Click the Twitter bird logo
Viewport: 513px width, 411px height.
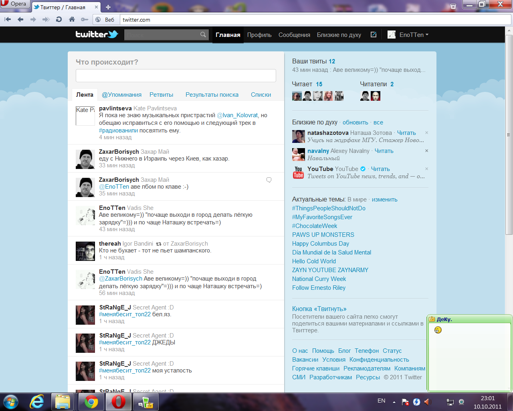(97, 35)
